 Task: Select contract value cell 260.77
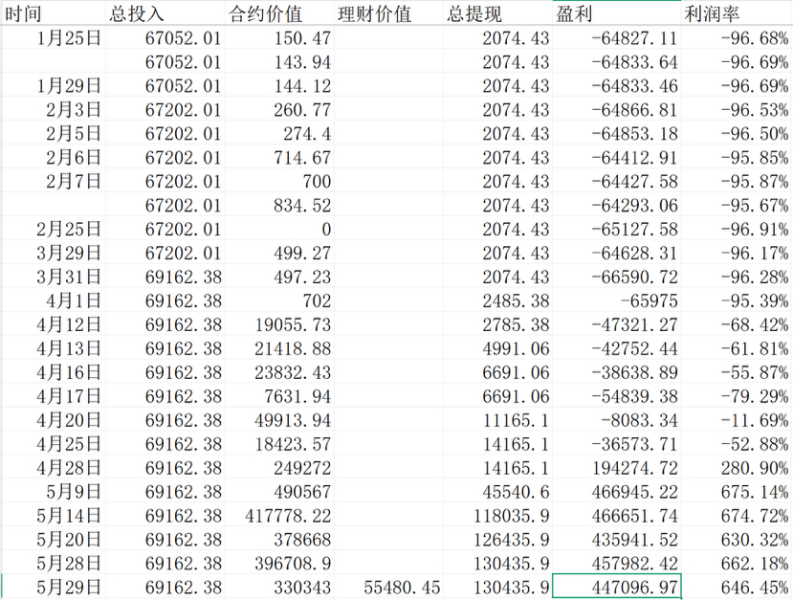[279, 109]
